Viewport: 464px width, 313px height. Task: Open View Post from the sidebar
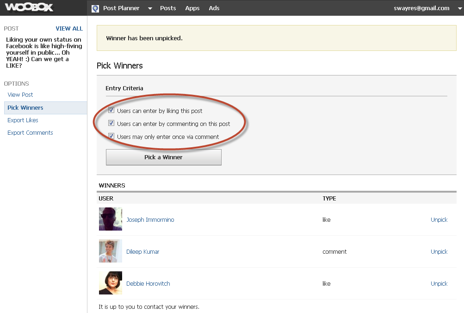20,94
